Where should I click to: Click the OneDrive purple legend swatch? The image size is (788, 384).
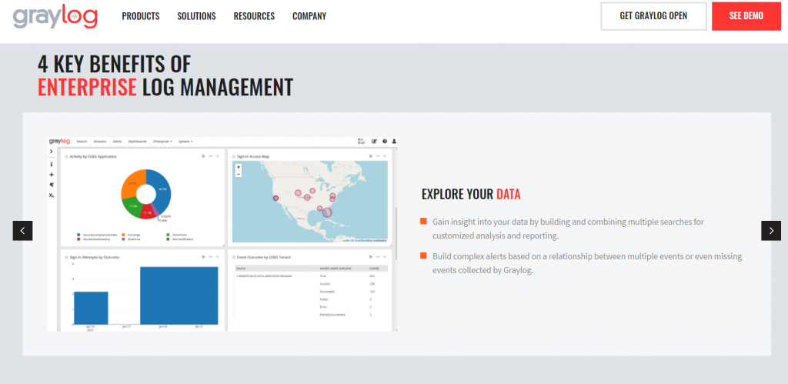(x=123, y=239)
